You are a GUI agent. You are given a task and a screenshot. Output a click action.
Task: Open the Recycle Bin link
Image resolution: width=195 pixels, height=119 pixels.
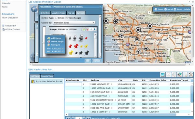point(11,26)
